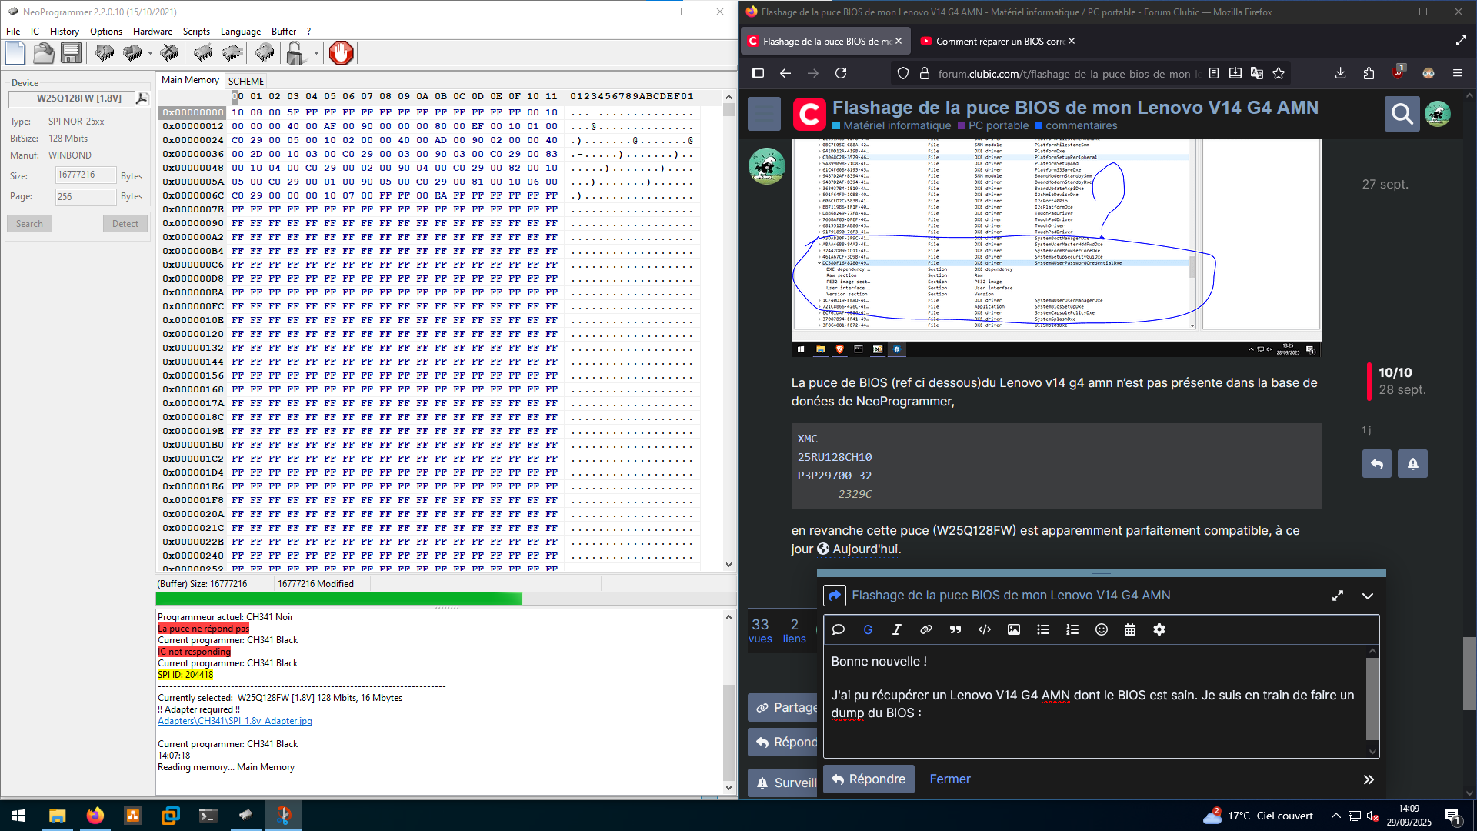Click the blue Répondre submit button
1477x831 pixels.
pyautogui.click(x=869, y=779)
